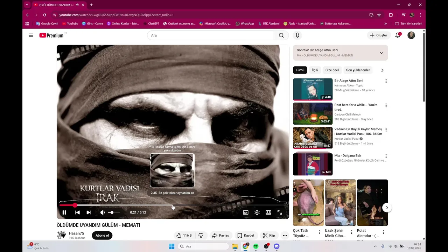This screenshot has height=252, width=448.
Task: Select the Size özel filter chip
Action: pyautogui.click(x=332, y=70)
